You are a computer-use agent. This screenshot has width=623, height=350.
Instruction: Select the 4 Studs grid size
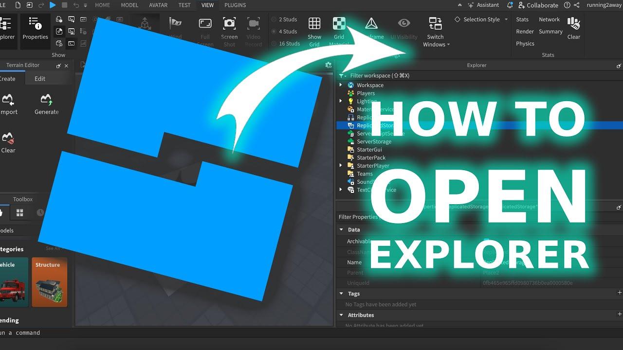(286, 31)
